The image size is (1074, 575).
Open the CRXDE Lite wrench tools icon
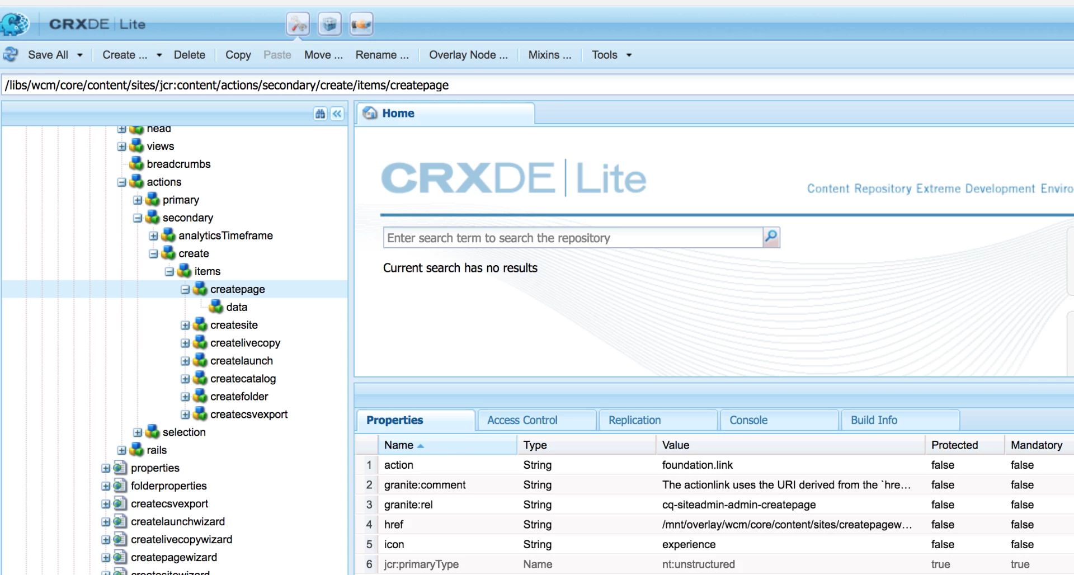298,25
